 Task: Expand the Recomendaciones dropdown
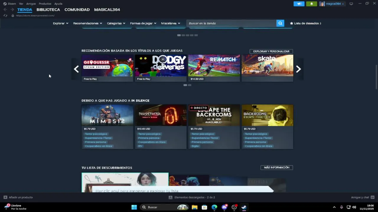coord(88,23)
